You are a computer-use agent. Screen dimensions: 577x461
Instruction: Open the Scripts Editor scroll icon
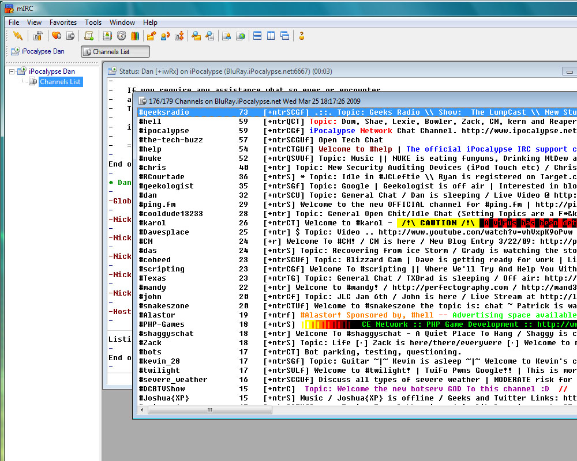[89, 36]
